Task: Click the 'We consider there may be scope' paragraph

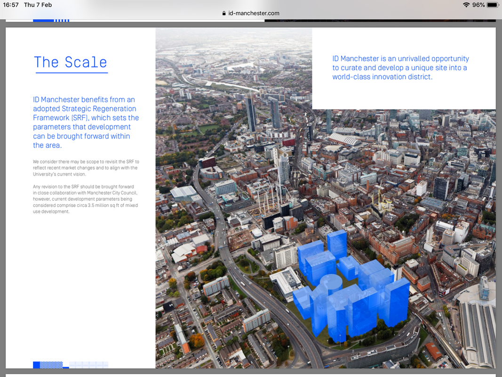Action: click(x=86, y=168)
